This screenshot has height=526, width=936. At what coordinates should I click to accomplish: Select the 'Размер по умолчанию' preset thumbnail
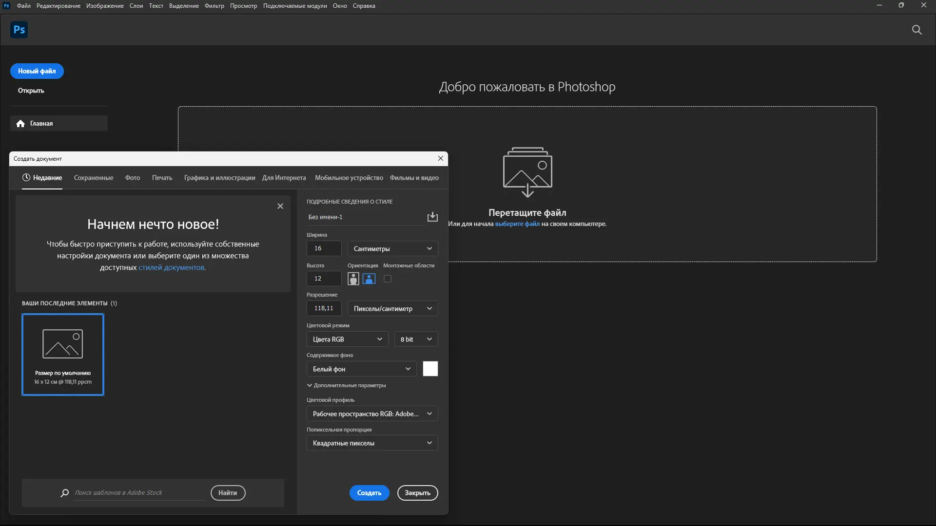pyautogui.click(x=63, y=354)
